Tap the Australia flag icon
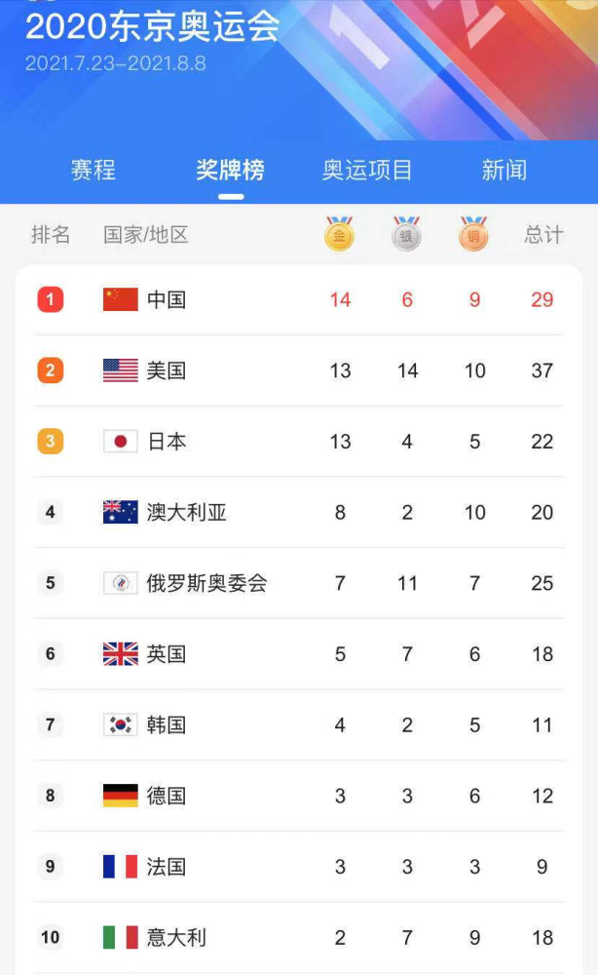 (x=121, y=512)
